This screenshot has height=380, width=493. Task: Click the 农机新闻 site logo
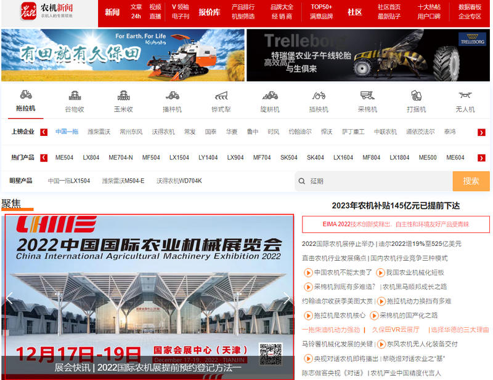tap(47, 11)
